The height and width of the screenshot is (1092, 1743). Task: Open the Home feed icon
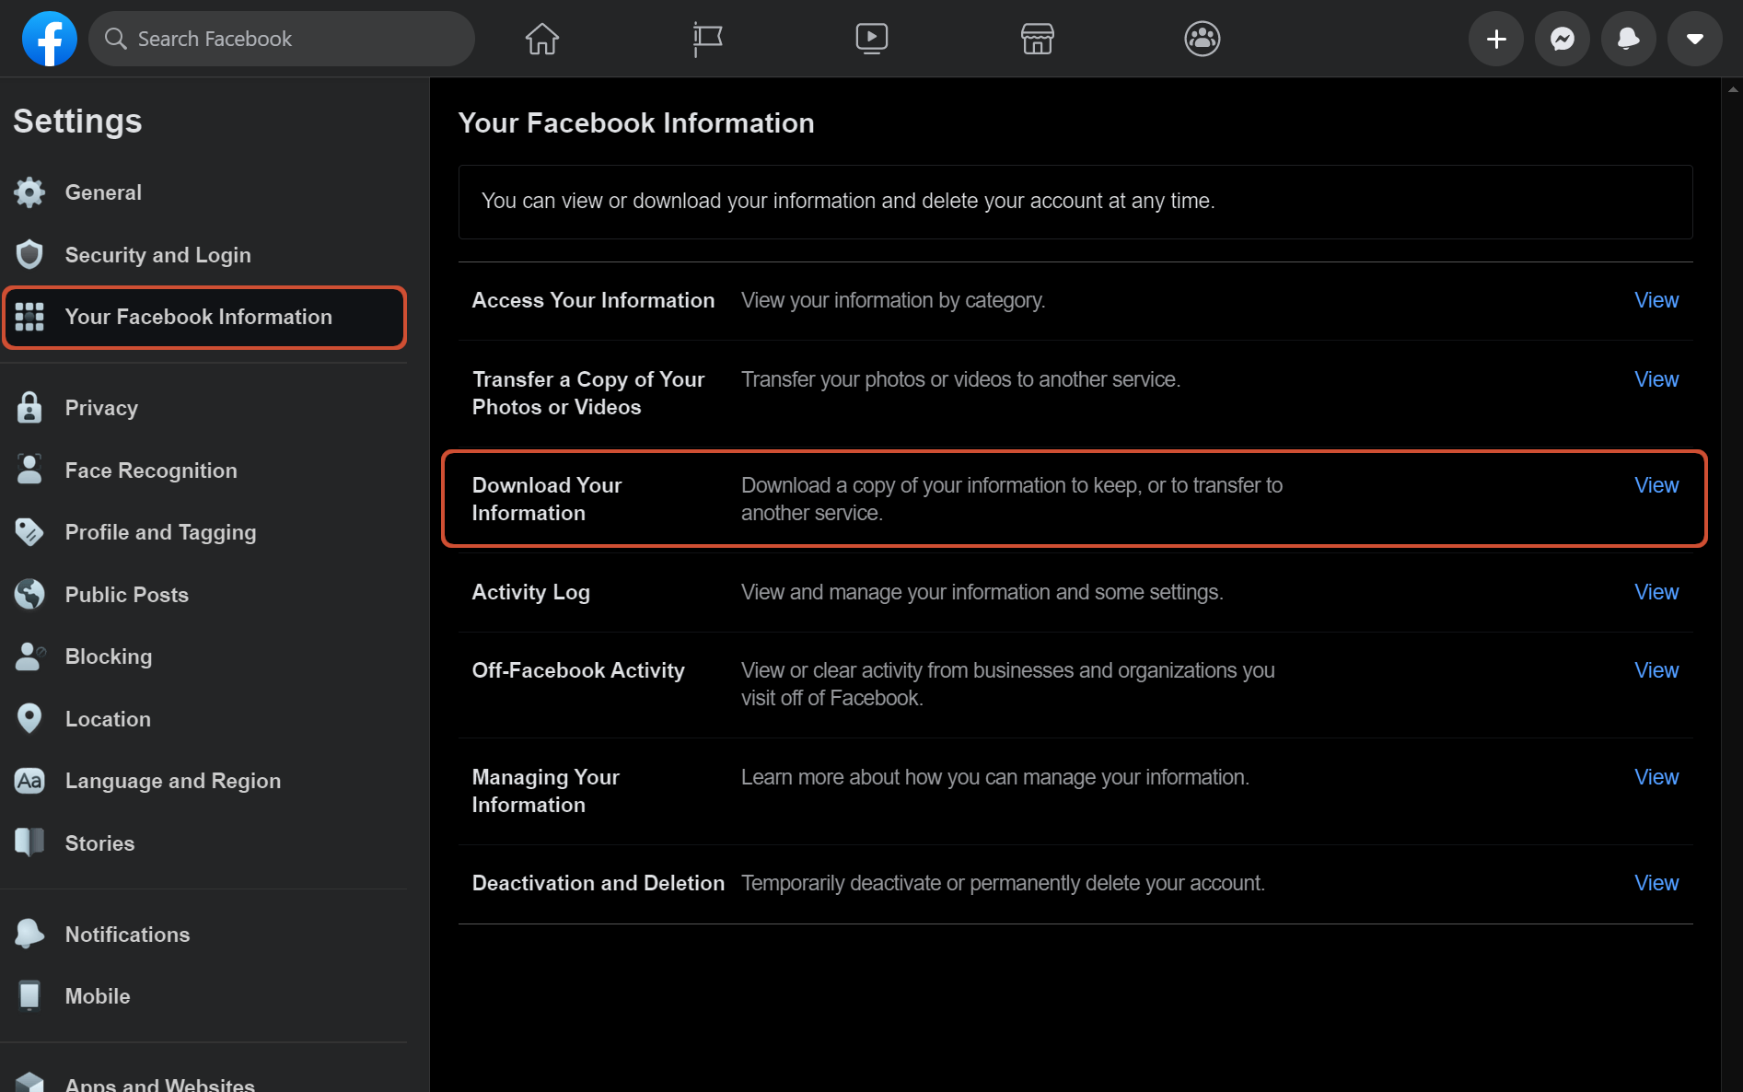pyautogui.click(x=541, y=39)
